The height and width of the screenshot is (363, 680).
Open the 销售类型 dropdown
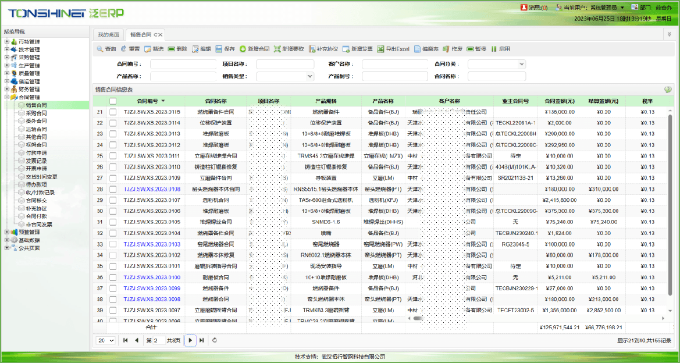[x=309, y=76]
